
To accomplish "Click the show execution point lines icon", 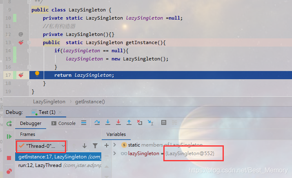I will tap(84, 123).
